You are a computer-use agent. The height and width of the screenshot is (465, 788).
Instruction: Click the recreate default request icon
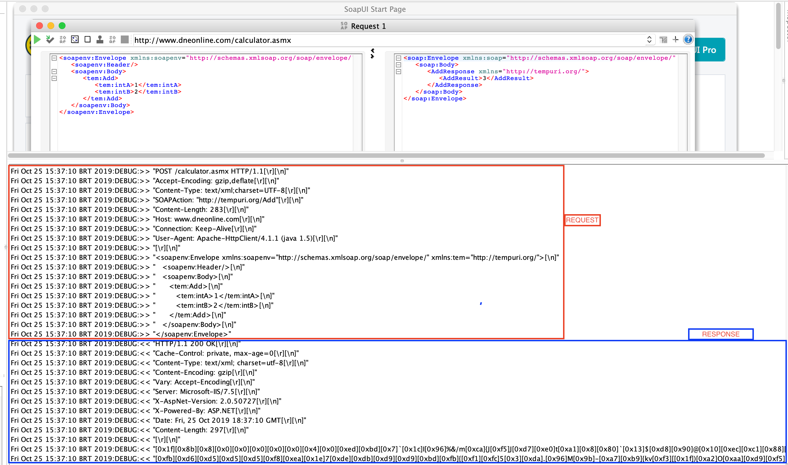pos(75,39)
